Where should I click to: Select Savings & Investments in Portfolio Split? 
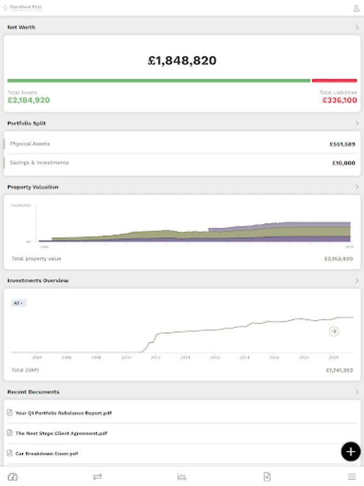coord(182,163)
